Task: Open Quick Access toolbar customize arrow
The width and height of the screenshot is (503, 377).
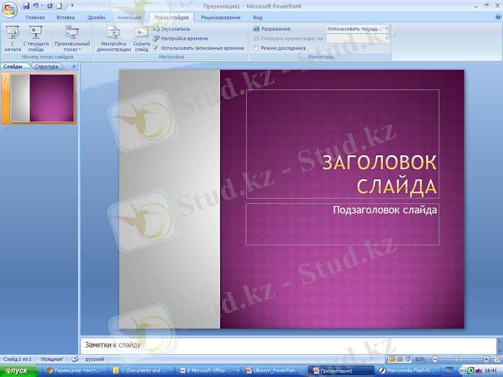Action: coord(72,6)
